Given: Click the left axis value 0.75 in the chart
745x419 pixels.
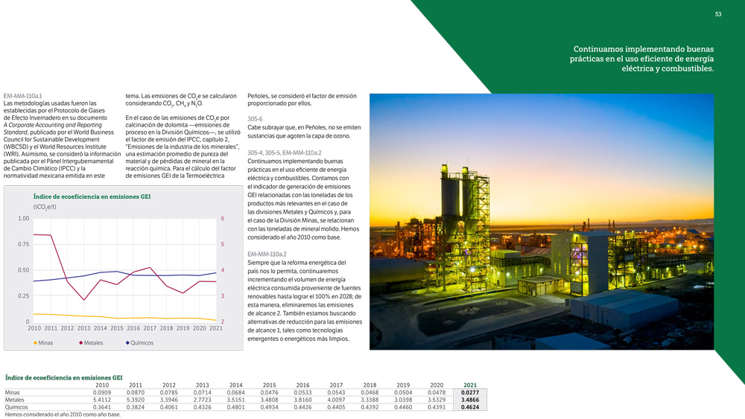Looking at the screenshot, I should (24, 244).
